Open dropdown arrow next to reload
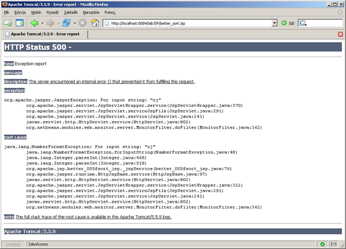346x249 pixels. tap(75, 23)
